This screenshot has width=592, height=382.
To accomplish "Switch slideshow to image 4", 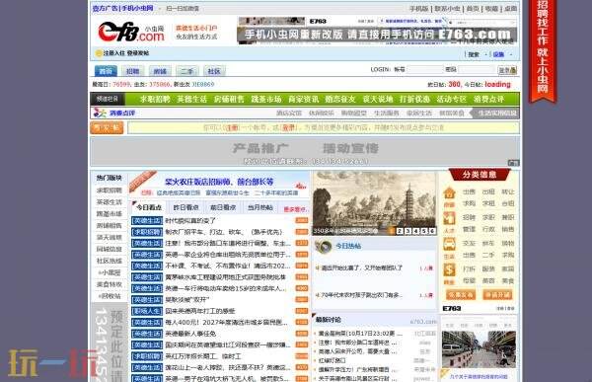I will pyautogui.click(x=415, y=231).
